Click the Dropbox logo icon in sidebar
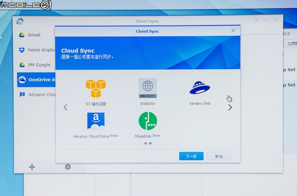The image size is (297, 196). pyautogui.click(x=22, y=50)
